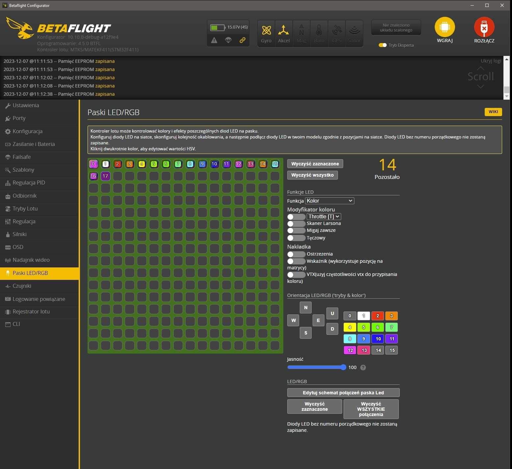Image resolution: width=512 pixels, height=469 pixels.
Task: Select LED number 15 on the grid
Action: 275,164
